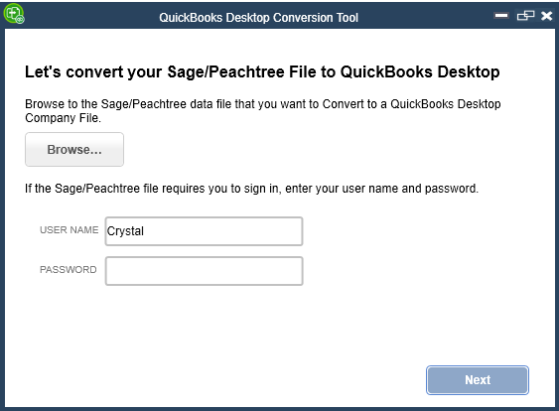The height and width of the screenshot is (411, 559).
Task: Click 'enter your user name and password' text
Action: point(382,189)
